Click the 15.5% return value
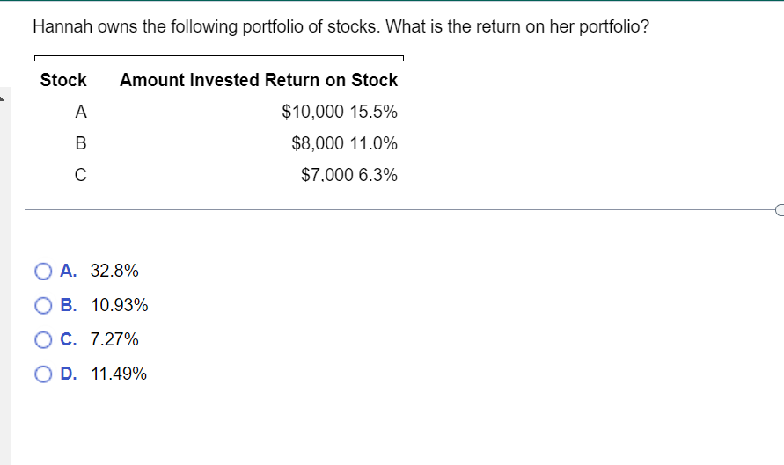784x465 pixels. [x=373, y=112]
